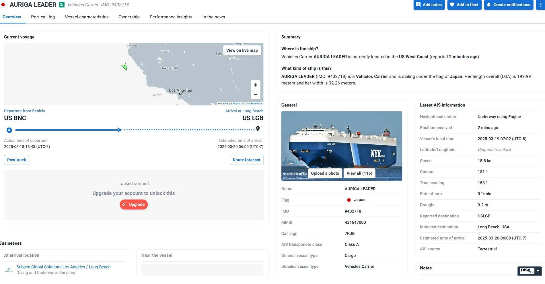This screenshot has height=284, width=545.
Task: Open the Ownership tab
Action: pos(129,17)
